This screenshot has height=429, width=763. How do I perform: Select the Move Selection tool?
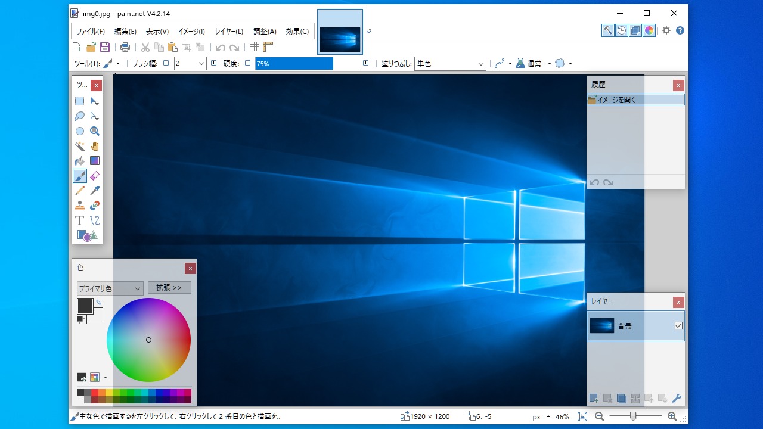[95, 116]
